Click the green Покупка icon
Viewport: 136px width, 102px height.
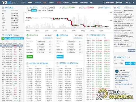[x=27, y=35]
